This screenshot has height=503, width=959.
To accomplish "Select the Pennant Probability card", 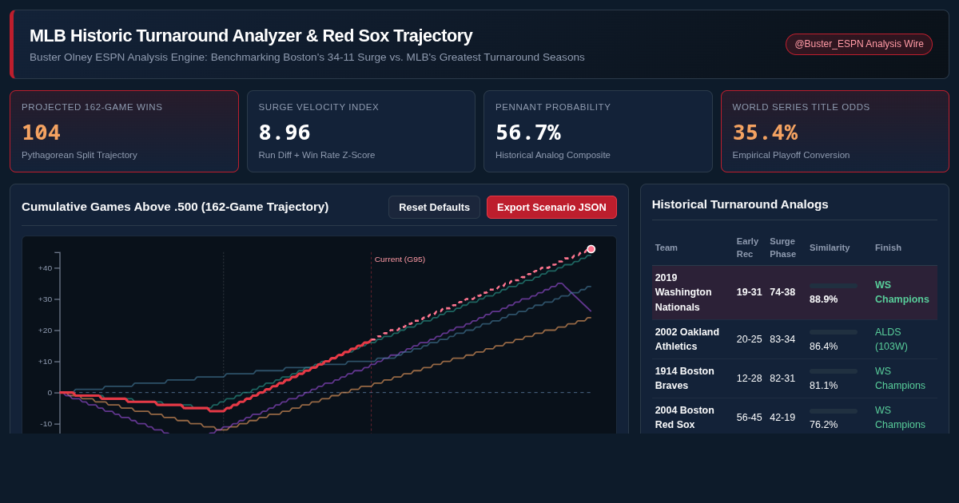I will tap(598, 131).
